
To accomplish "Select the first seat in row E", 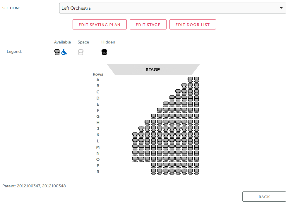I will (166, 104).
